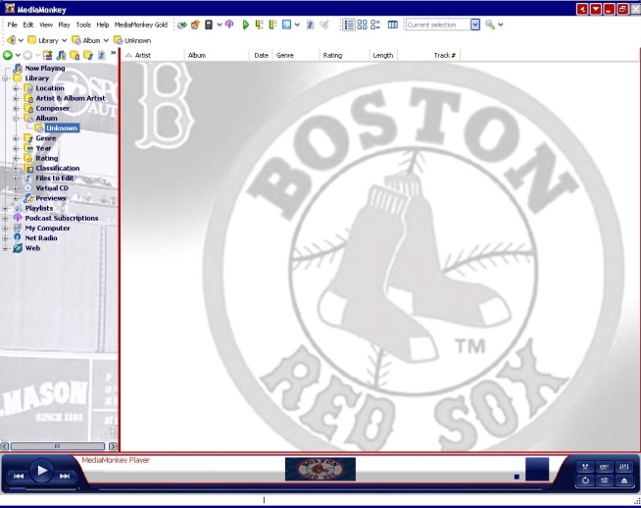Click the green back navigation arrow
The image size is (641, 508).
click(8, 55)
